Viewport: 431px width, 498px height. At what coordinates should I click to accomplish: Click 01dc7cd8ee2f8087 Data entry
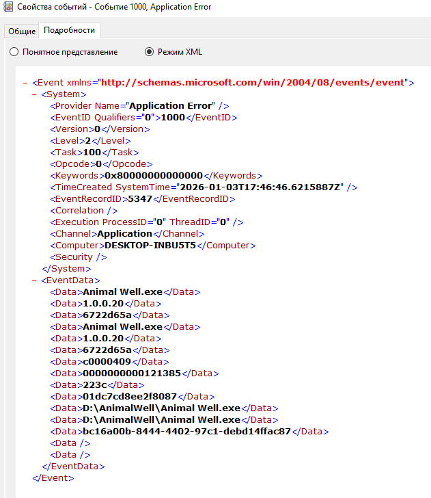click(133, 397)
